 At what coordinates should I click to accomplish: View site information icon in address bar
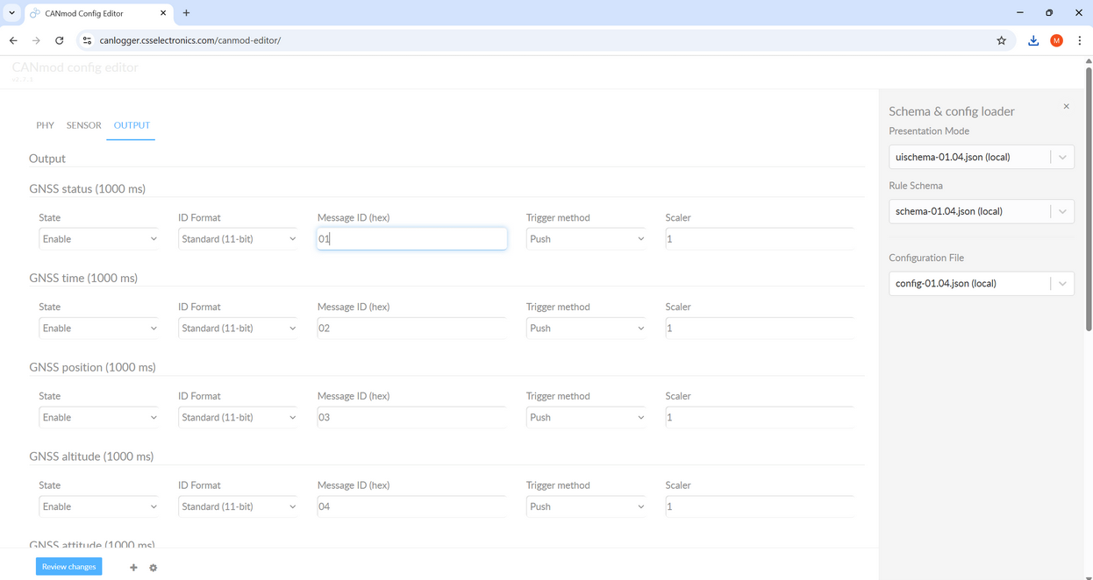87,40
